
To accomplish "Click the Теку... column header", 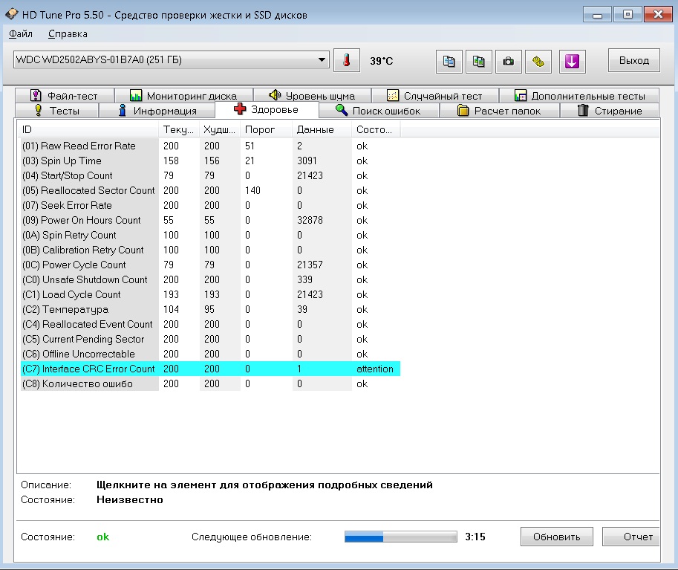I will [179, 129].
